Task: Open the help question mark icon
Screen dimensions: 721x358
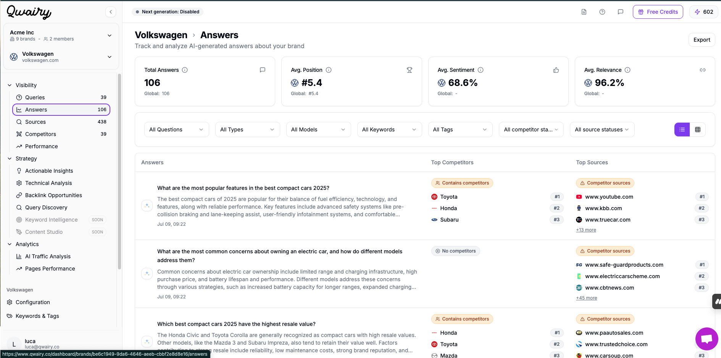Action: pos(602,12)
